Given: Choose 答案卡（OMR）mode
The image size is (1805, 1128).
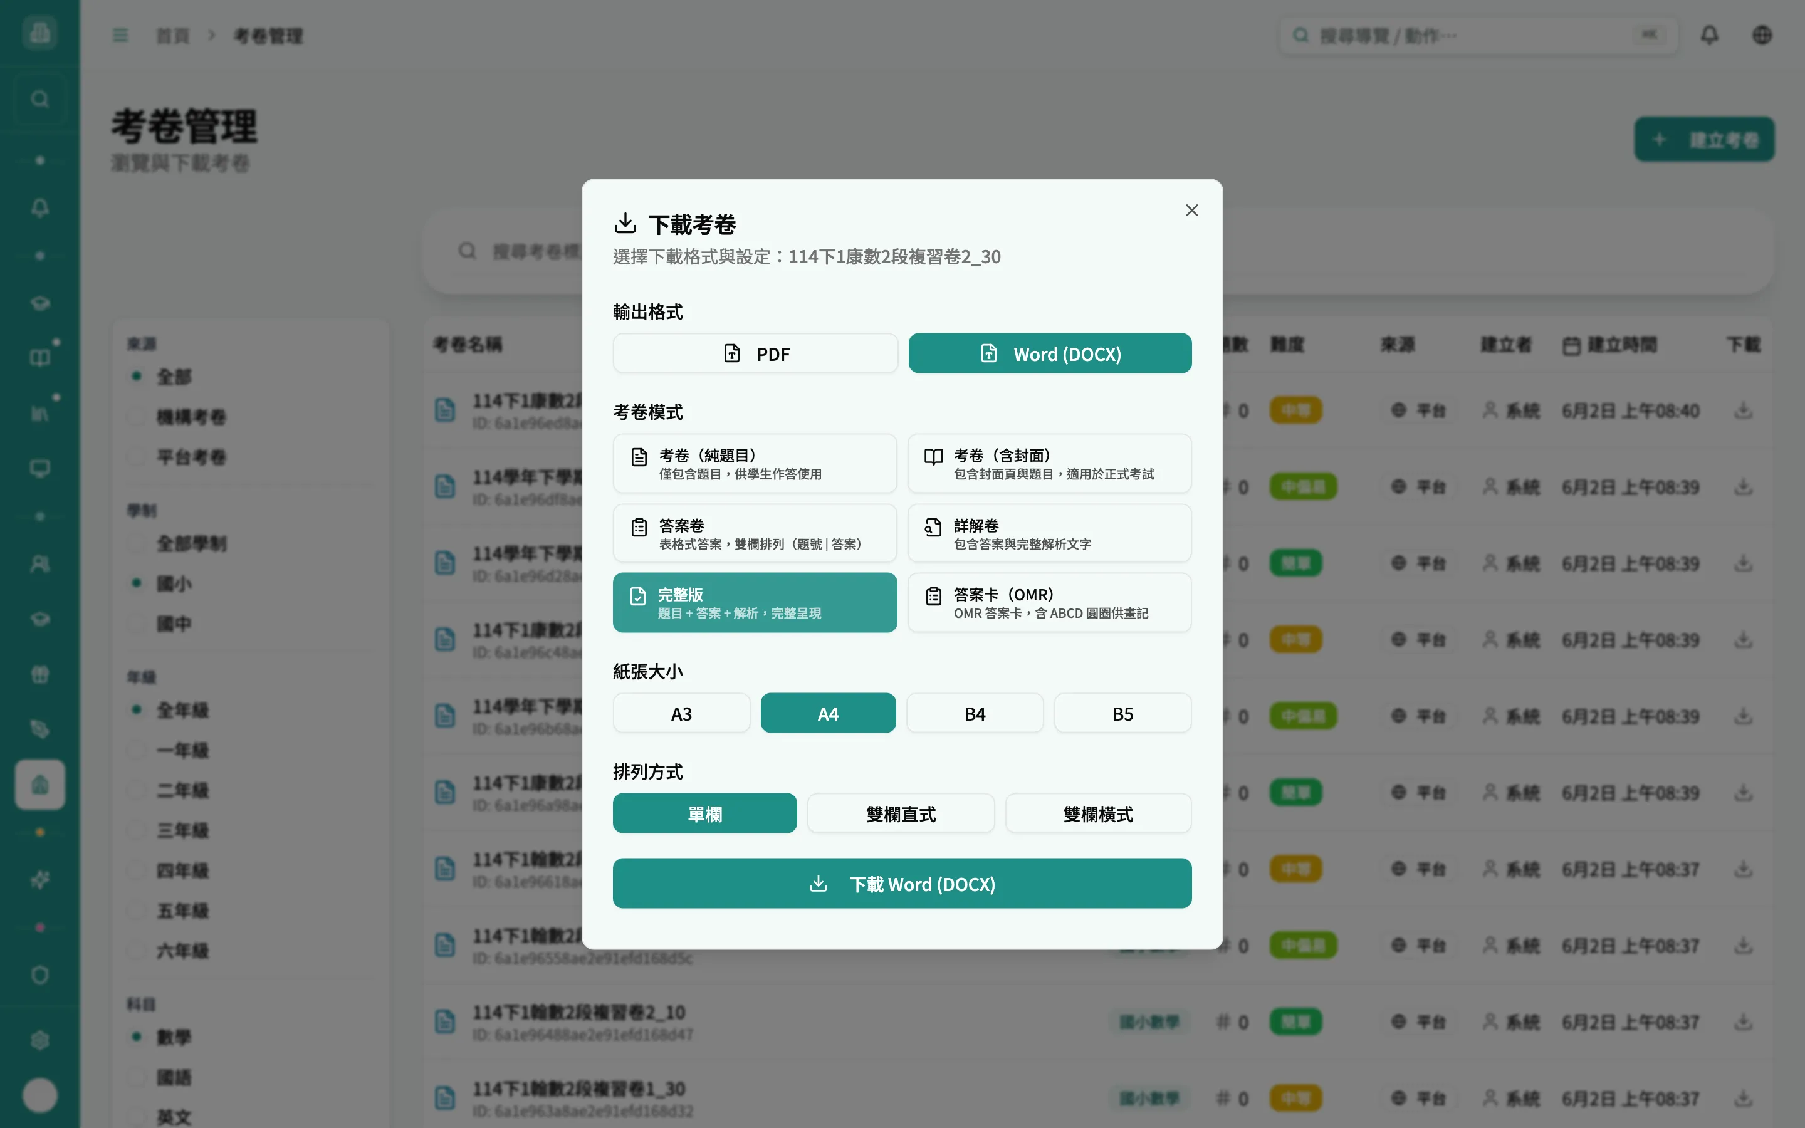Looking at the screenshot, I should point(1049,603).
